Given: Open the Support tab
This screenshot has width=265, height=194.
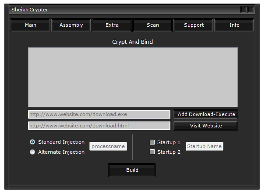Looking at the screenshot, I should click(x=193, y=25).
